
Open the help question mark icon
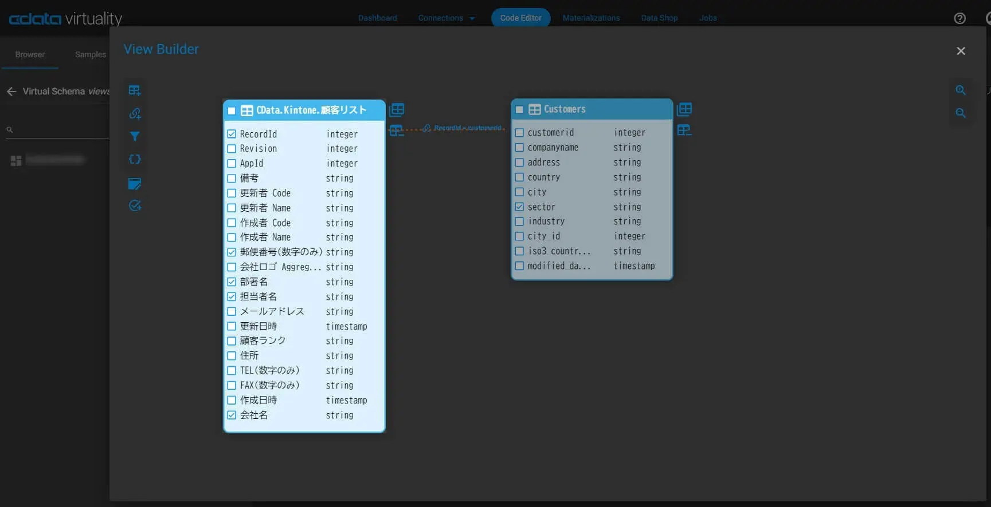coord(960,18)
